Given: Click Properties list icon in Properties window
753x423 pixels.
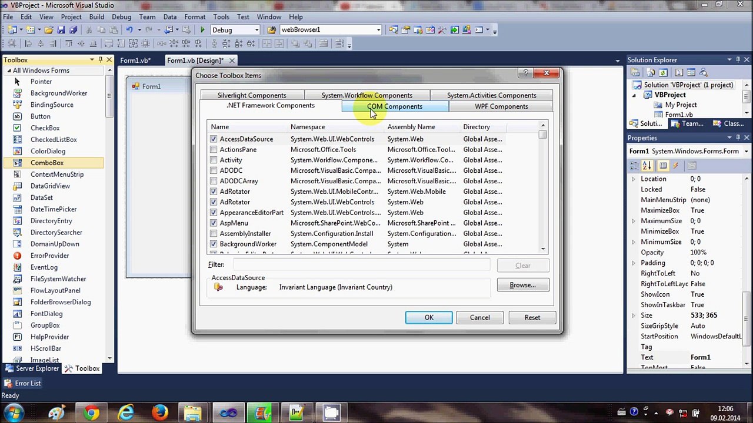Looking at the screenshot, I should 663,166.
